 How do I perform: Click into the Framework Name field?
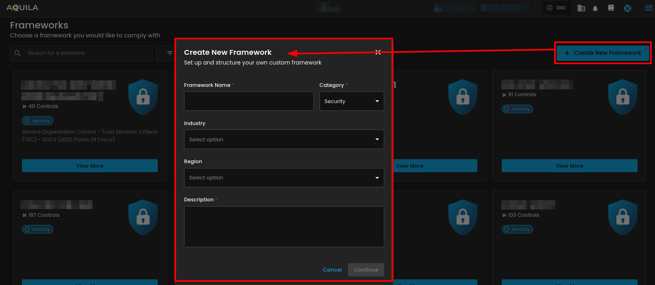[x=249, y=101]
